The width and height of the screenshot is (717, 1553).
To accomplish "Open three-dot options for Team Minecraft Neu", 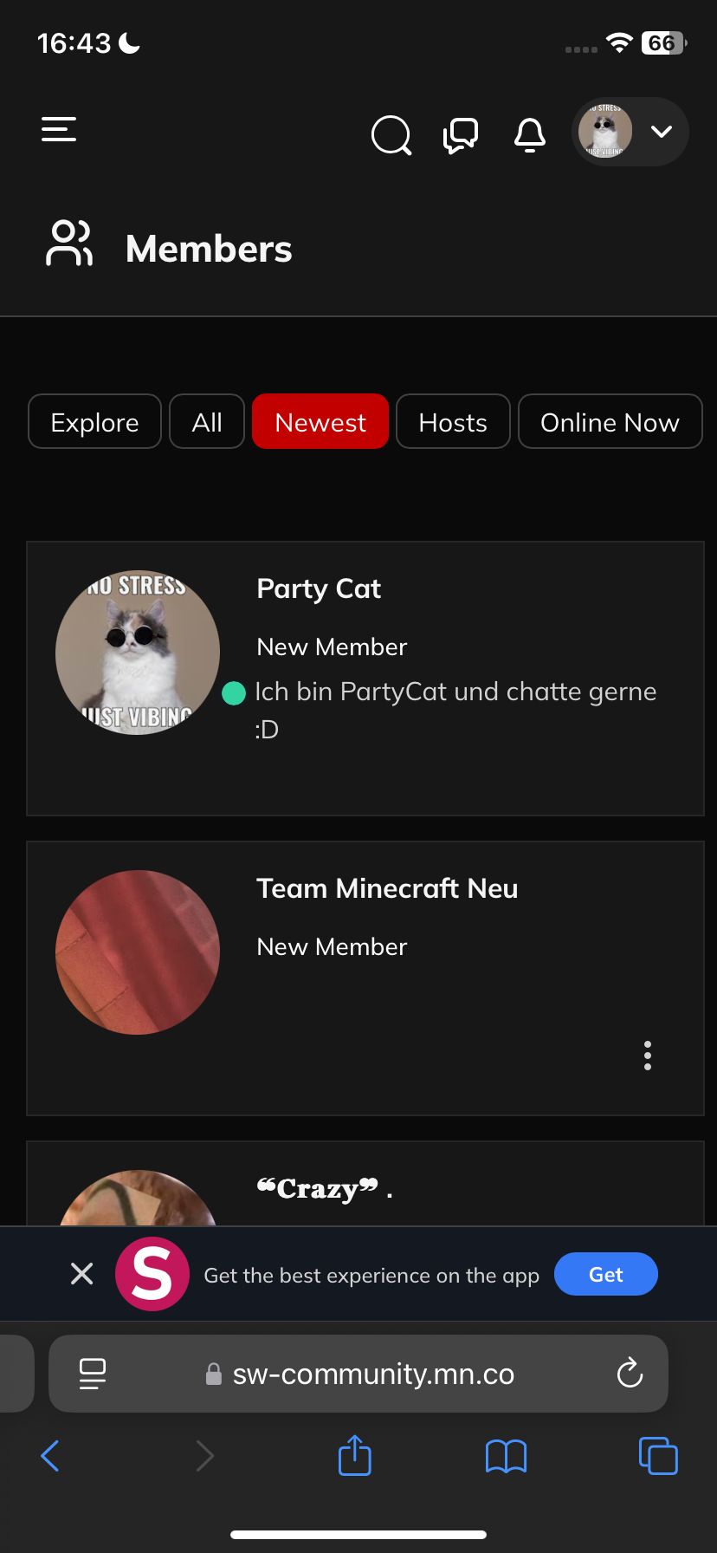I will pyautogui.click(x=648, y=1056).
